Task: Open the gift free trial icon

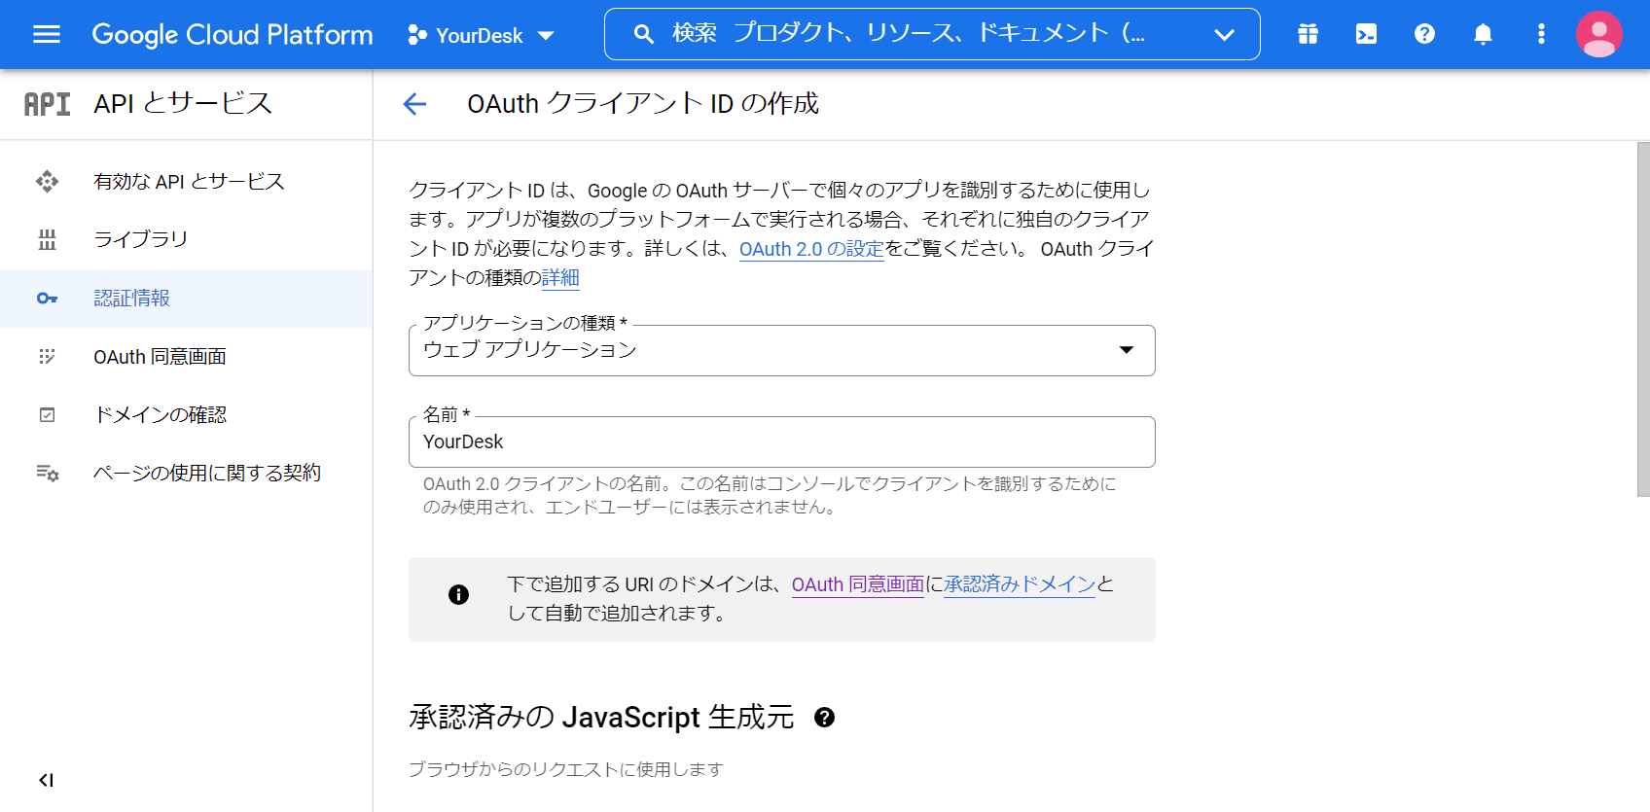Action: point(1308,34)
